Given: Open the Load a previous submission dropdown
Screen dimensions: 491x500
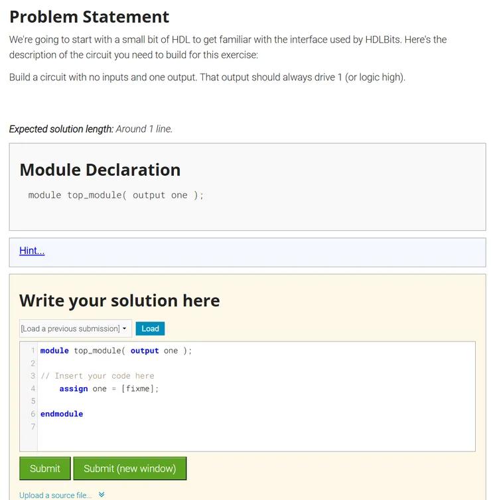Looking at the screenshot, I should [x=76, y=328].
